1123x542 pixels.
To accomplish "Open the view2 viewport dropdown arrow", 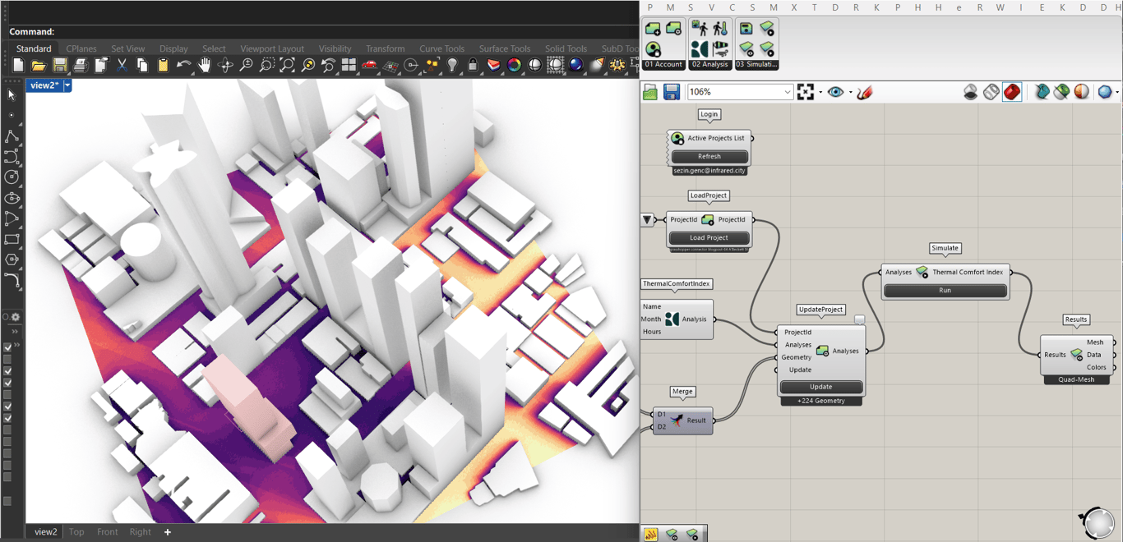I will pyautogui.click(x=67, y=85).
